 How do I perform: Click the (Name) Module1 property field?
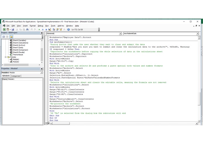22,79
